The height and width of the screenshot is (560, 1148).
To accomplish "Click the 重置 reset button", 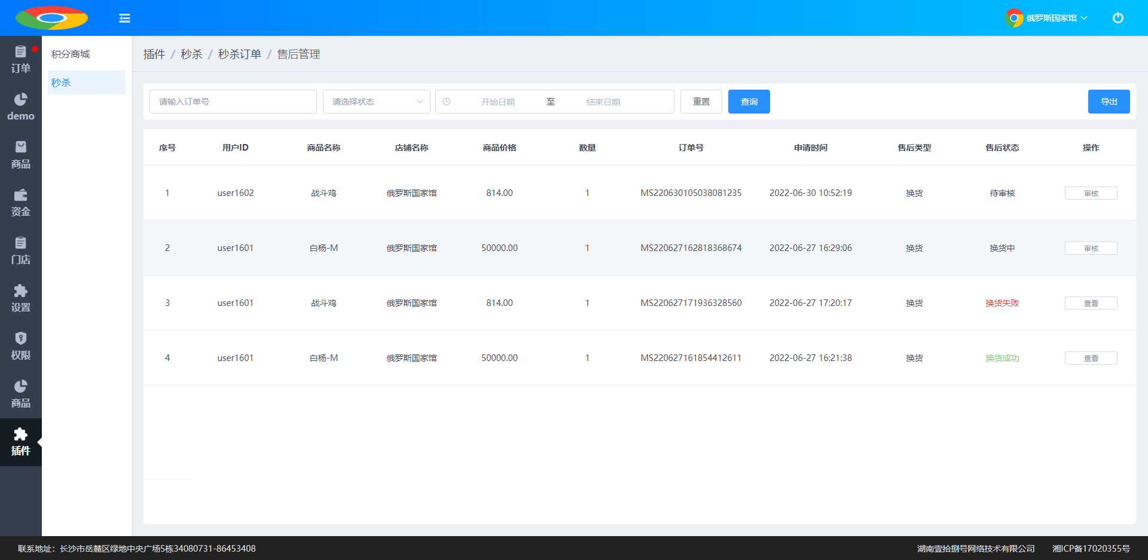I will tap(701, 102).
